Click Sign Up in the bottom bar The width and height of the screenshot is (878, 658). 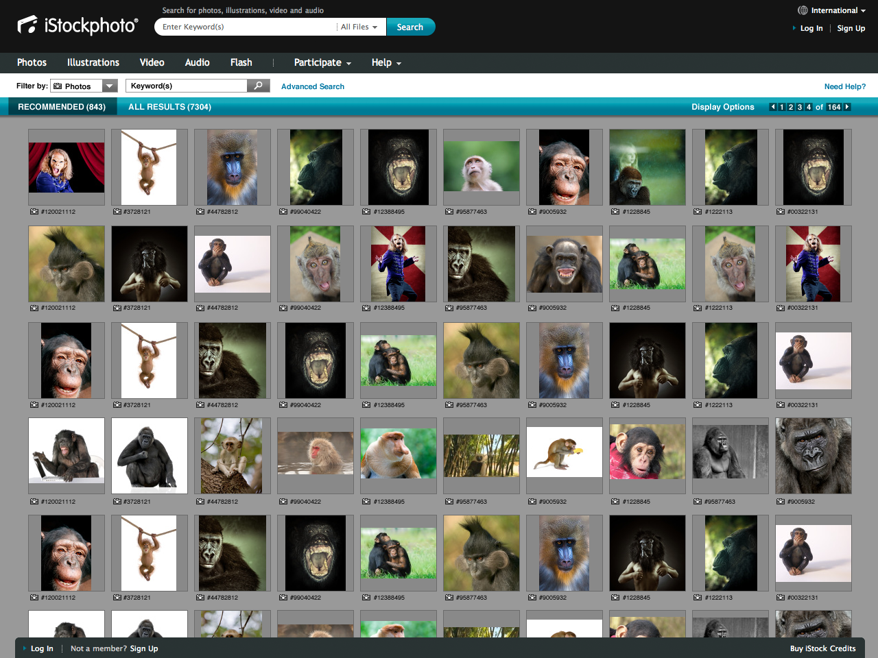(x=144, y=648)
